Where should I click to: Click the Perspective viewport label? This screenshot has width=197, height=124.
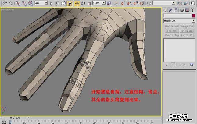click(x=7, y=10)
